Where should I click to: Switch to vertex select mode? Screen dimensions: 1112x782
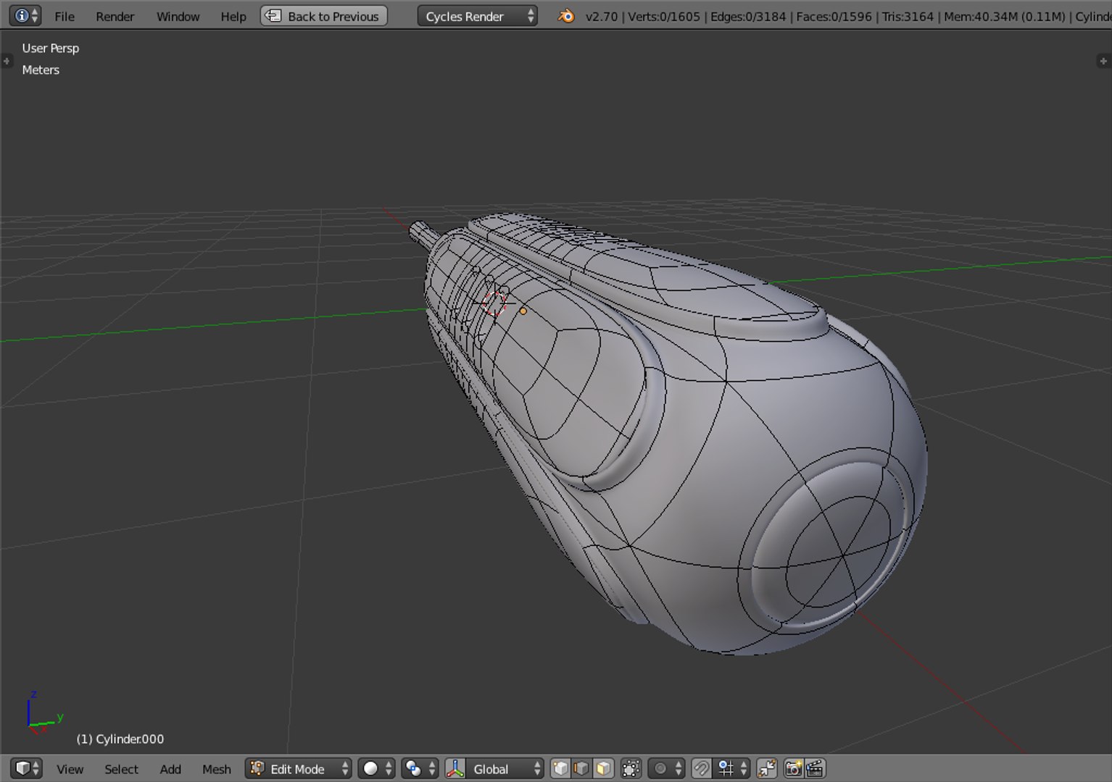(560, 768)
